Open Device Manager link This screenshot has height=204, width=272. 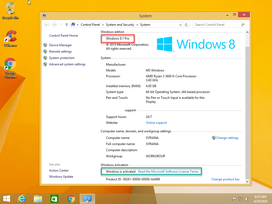(x=60, y=45)
